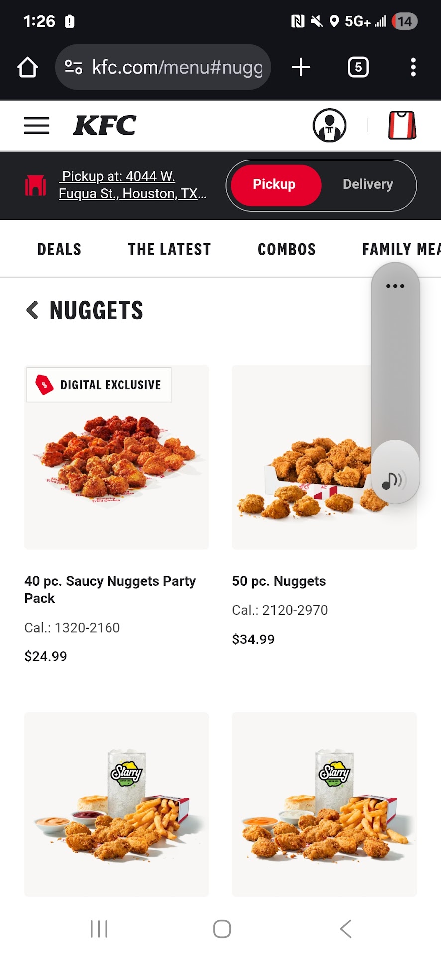441x957 pixels.
Task: Go back using Nuggets chevron
Action: [32, 310]
